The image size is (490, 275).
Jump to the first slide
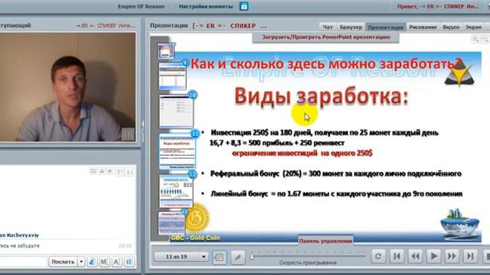[x=397, y=257]
